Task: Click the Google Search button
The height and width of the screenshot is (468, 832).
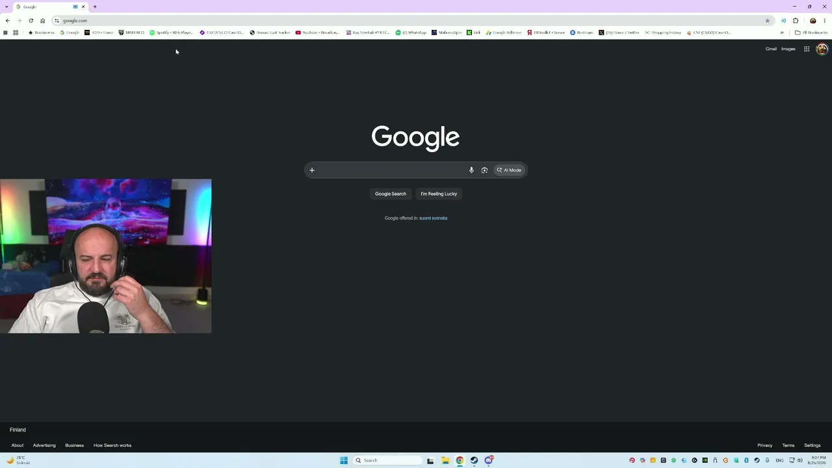Action: click(x=391, y=194)
